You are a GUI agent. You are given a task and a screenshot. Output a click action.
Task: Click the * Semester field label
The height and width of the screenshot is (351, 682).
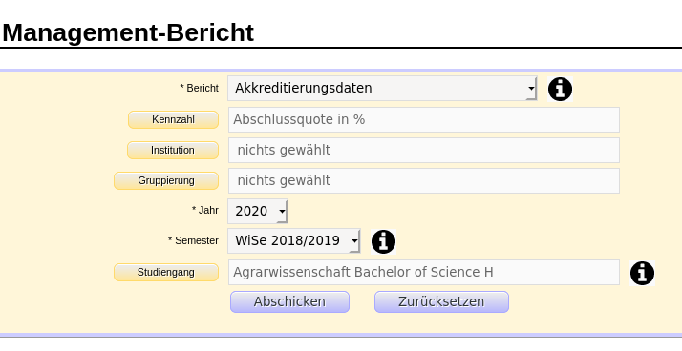[194, 240]
